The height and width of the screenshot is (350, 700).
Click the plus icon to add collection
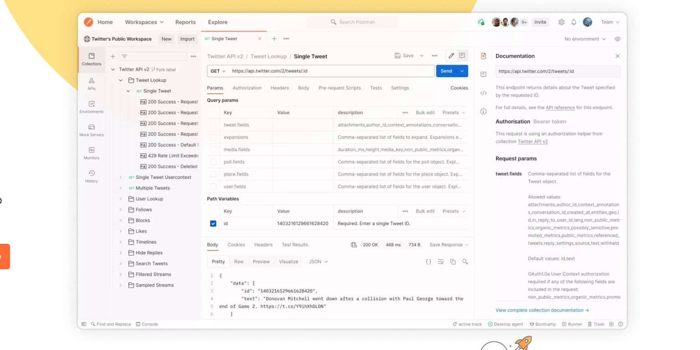point(113,56)
